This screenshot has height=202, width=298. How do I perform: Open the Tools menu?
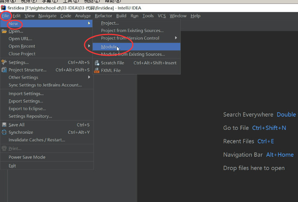coord(148,16)
